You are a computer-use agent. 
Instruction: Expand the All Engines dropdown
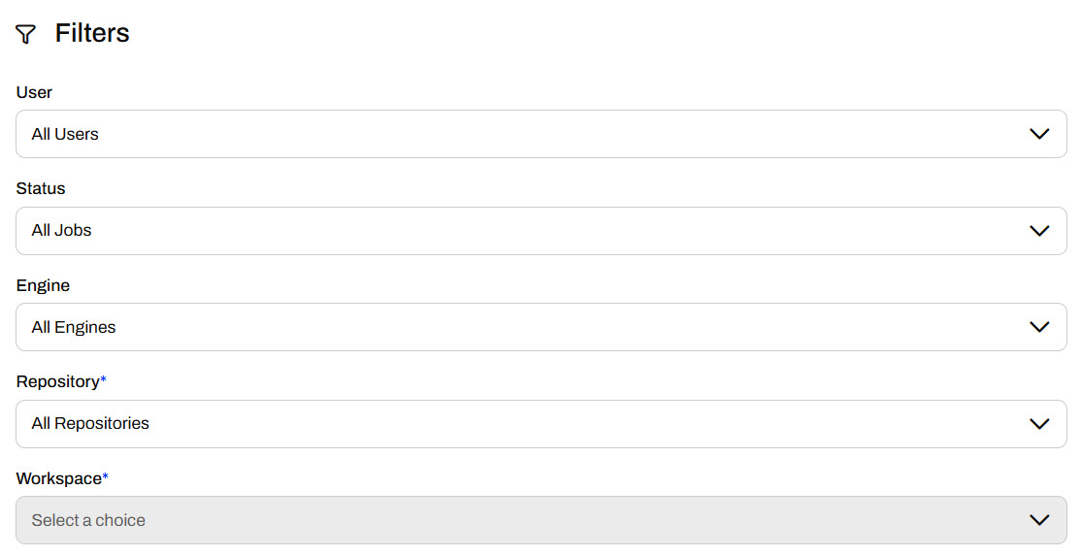[x=524, y=327]
